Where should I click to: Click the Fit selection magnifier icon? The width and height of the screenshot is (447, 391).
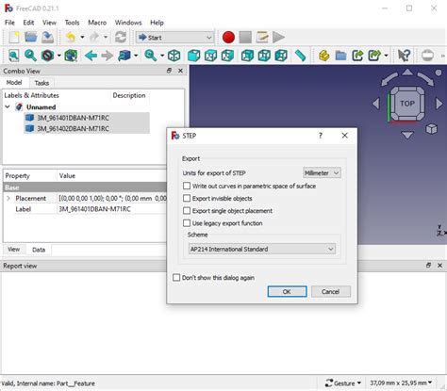[30, 56]
